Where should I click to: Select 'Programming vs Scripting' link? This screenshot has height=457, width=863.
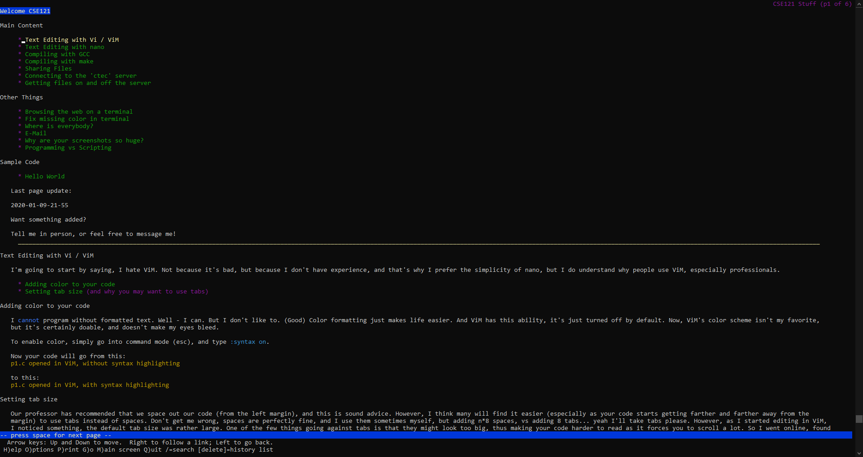68,148
